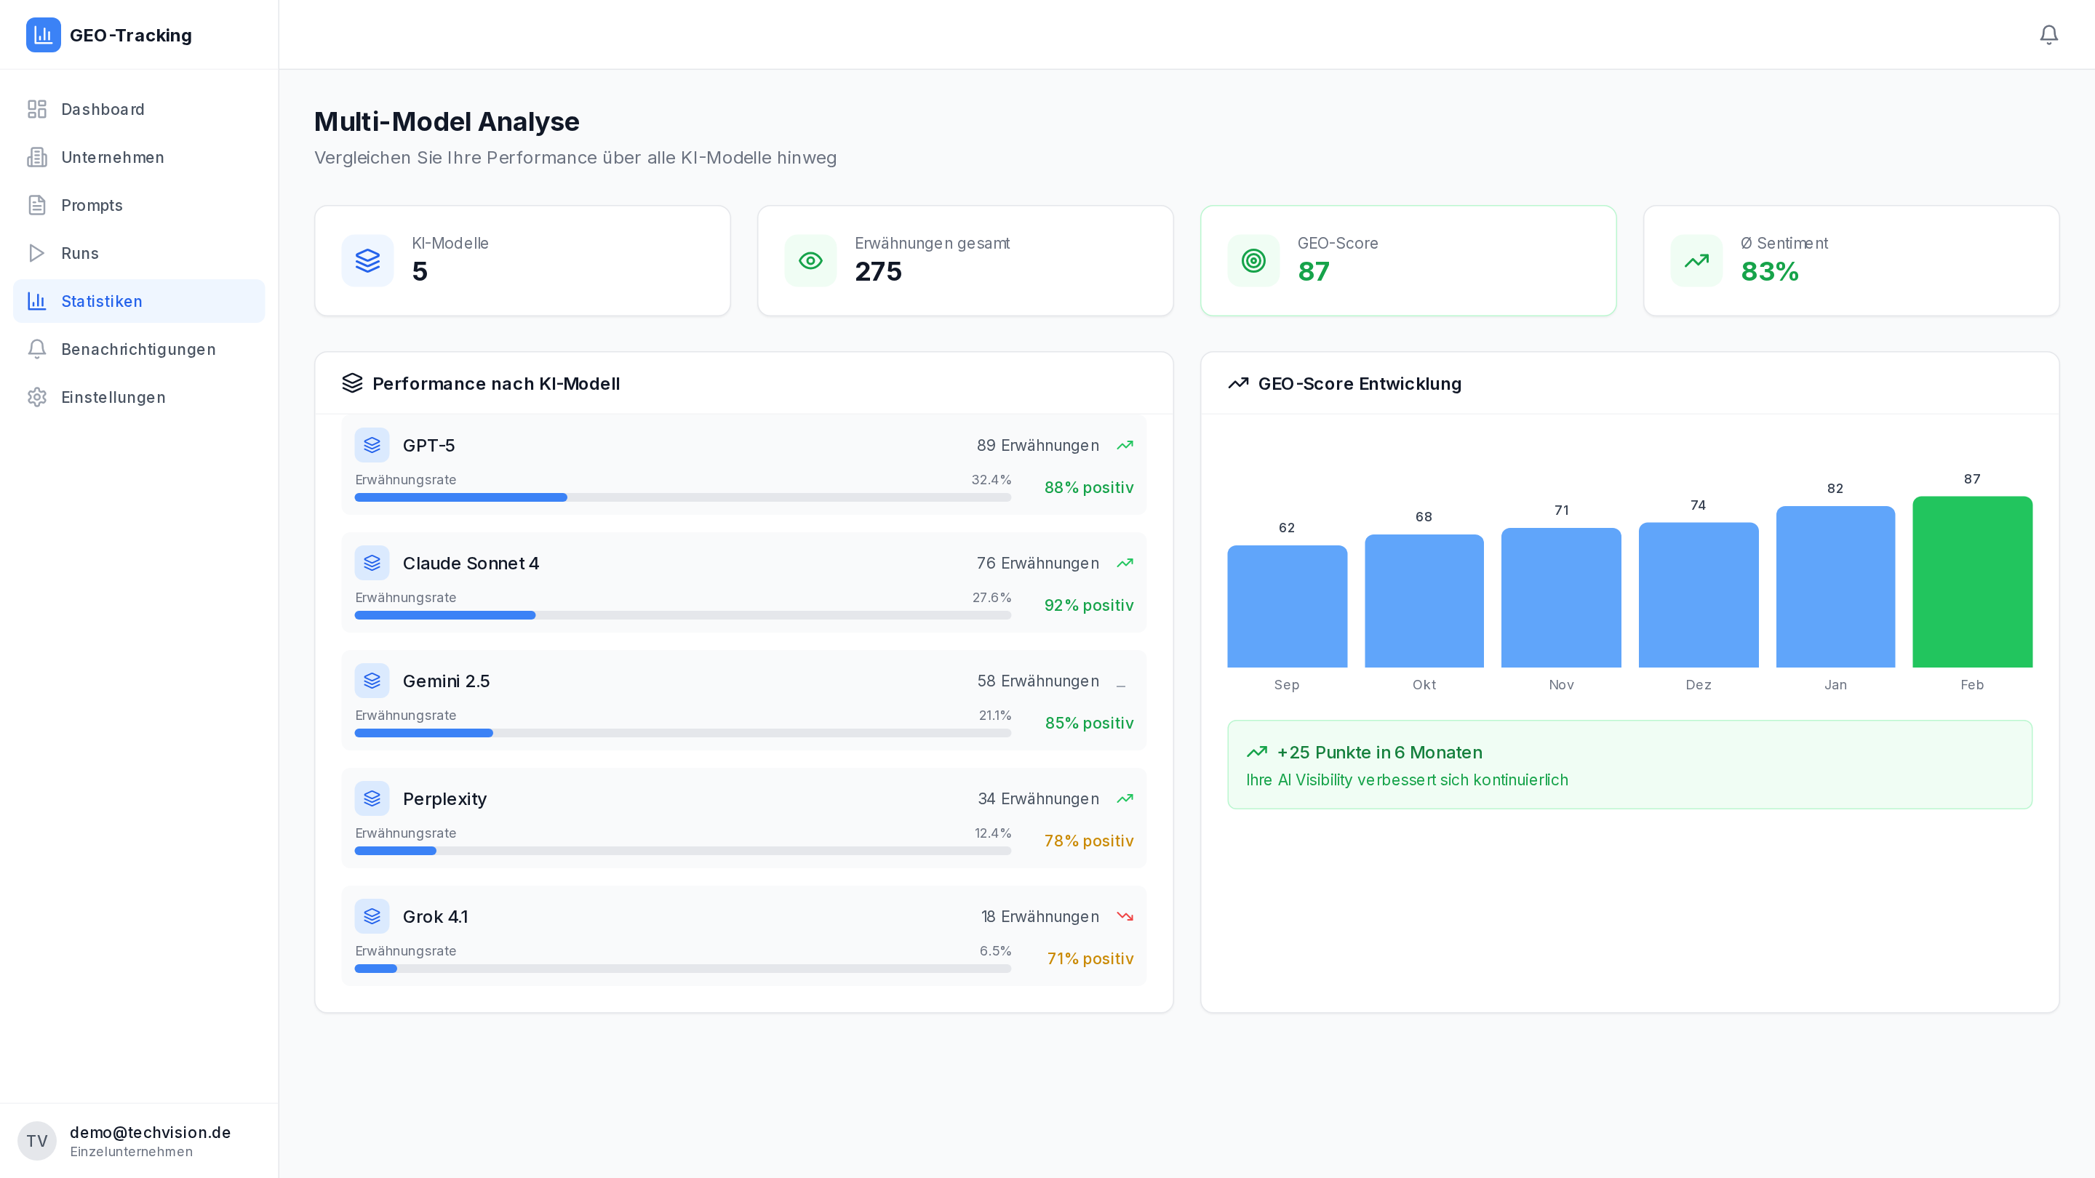
Task: Click the TV user avatar
Action: click(36, 1141)
